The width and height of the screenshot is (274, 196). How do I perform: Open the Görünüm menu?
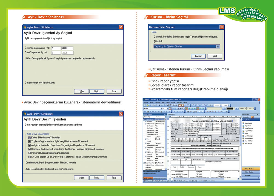tap(158, 103)
